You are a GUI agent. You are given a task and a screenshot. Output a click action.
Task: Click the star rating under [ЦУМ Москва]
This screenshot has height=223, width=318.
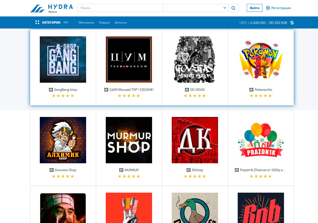(129, 96)
